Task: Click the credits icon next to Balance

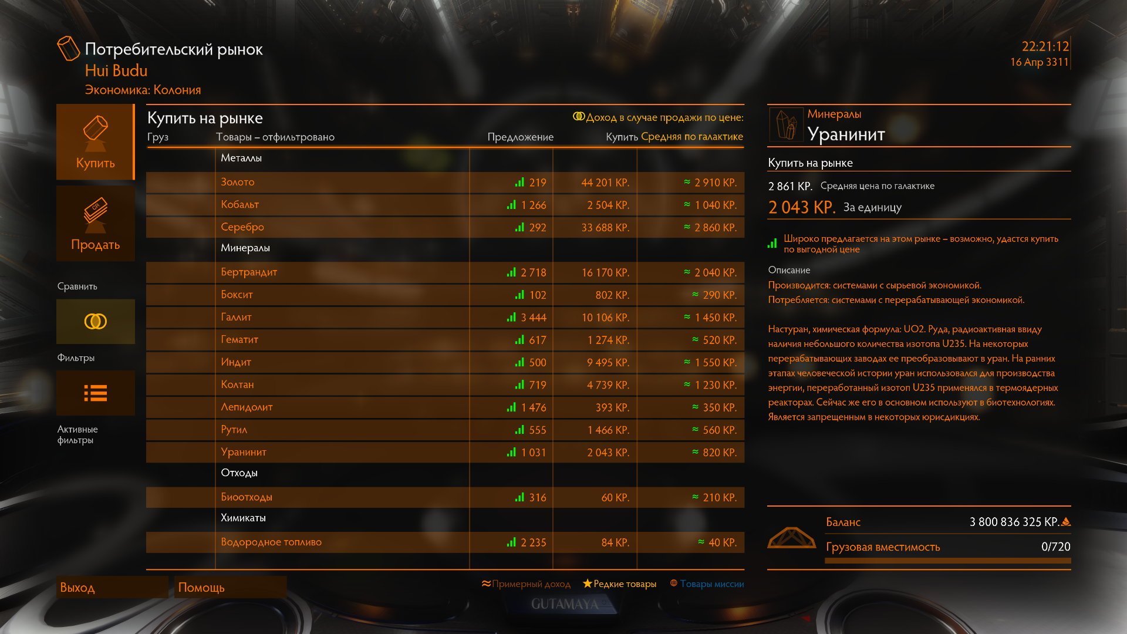Action: coord(1066,521)
